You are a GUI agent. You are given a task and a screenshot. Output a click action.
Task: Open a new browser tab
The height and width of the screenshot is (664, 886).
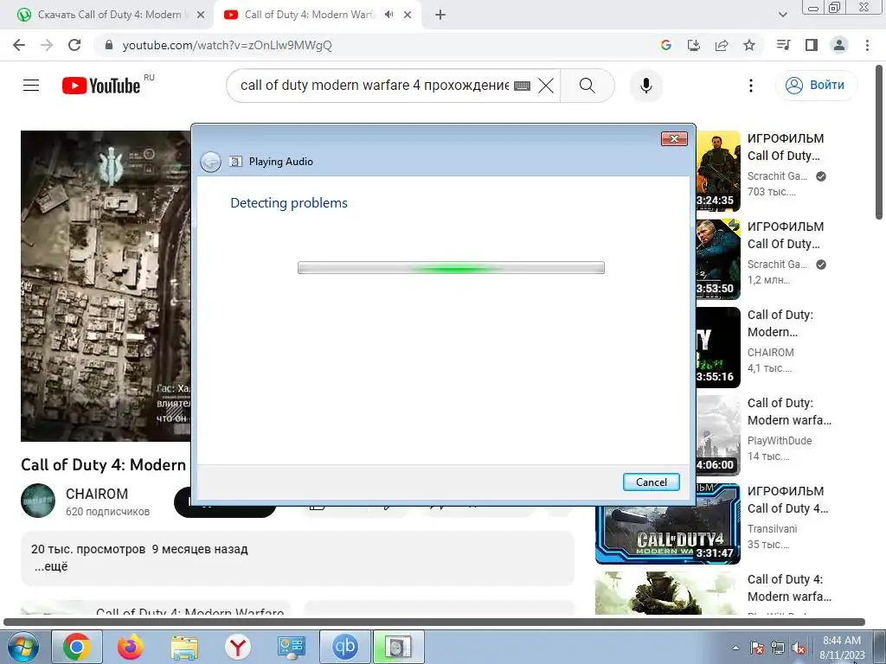[x=440, y=16]
